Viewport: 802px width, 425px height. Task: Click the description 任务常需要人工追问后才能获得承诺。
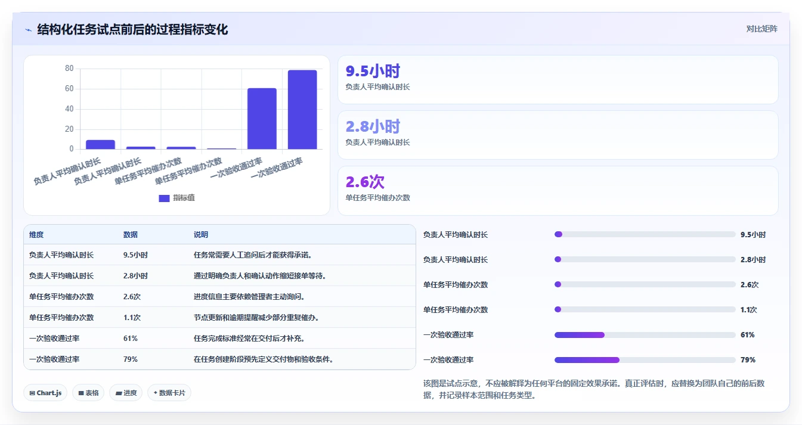[x=253, y=255]
